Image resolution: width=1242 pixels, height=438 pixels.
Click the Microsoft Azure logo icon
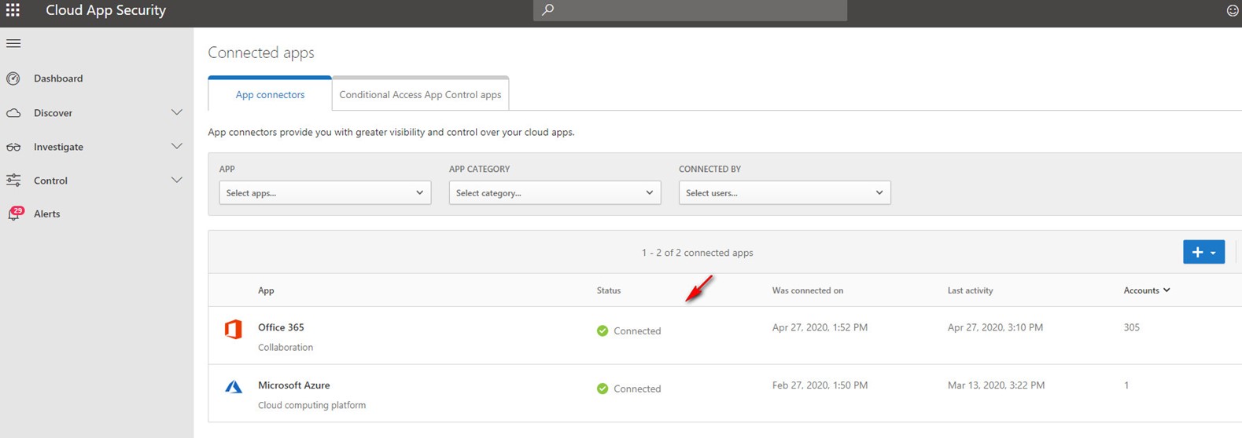[x=234, y=387]
